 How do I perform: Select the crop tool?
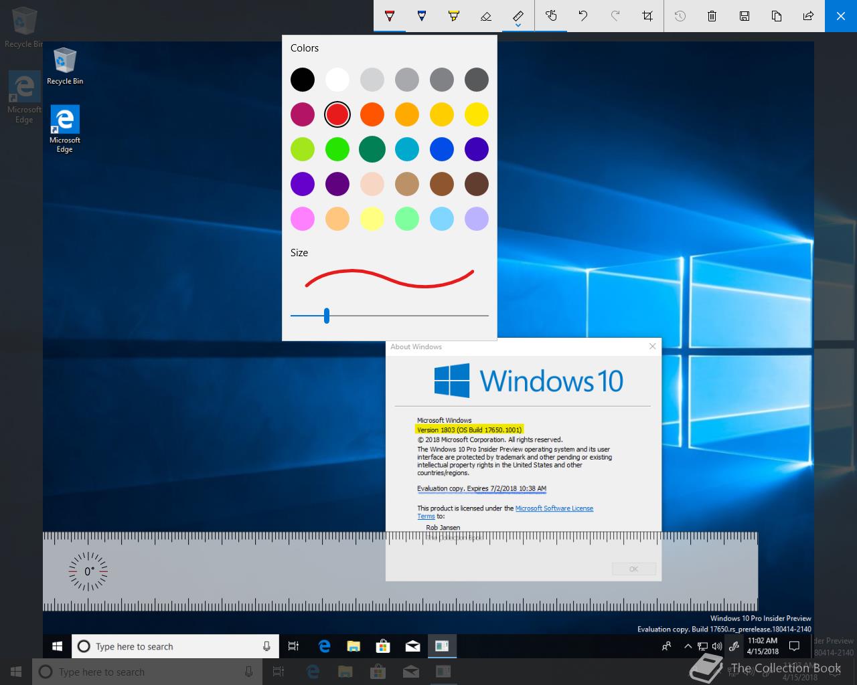(647, 16)
